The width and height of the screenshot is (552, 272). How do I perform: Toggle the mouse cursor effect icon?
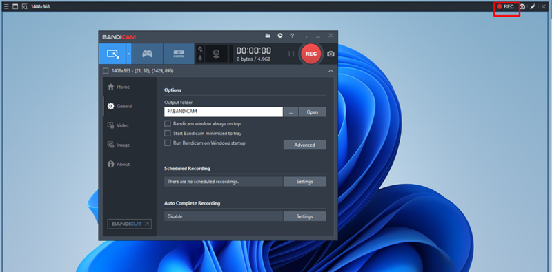(200, 50)
